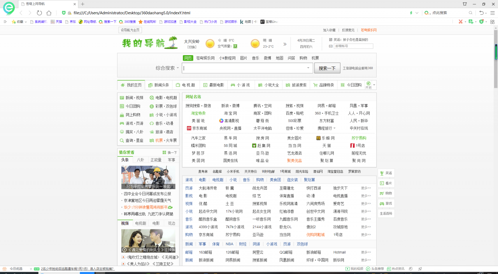
Task: Click today's sunny weather icon
Action: pyautogui.click(x=210, y=44)
